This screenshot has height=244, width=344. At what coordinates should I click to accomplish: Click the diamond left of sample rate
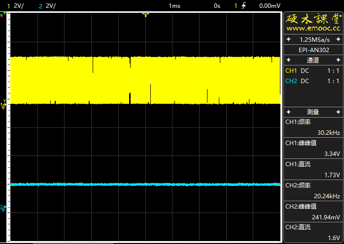pos(289,39)
